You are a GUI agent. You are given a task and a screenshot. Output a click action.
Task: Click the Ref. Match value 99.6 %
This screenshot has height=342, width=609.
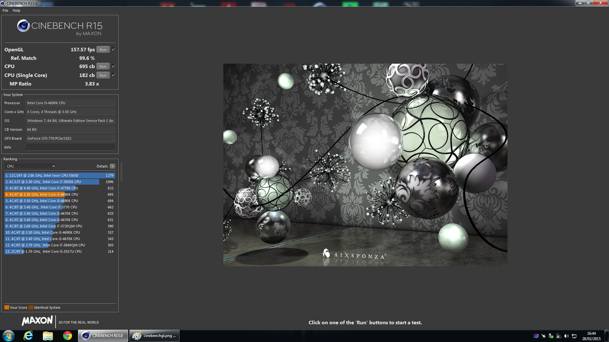(x=87, y=58)
